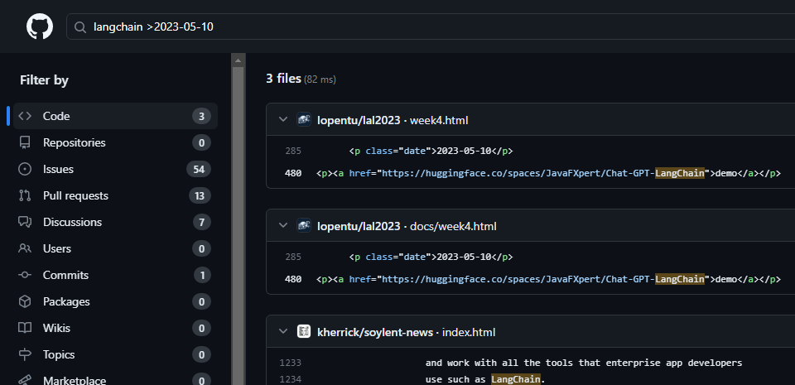Click the Users people icon
The height and width of the screenshot is (385, 795).
click(25, 248)
